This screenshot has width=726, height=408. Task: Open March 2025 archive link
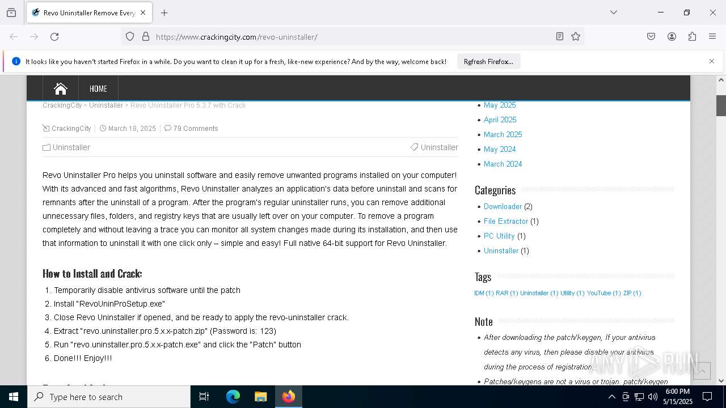pyautogui.click(x=503, y=135)
